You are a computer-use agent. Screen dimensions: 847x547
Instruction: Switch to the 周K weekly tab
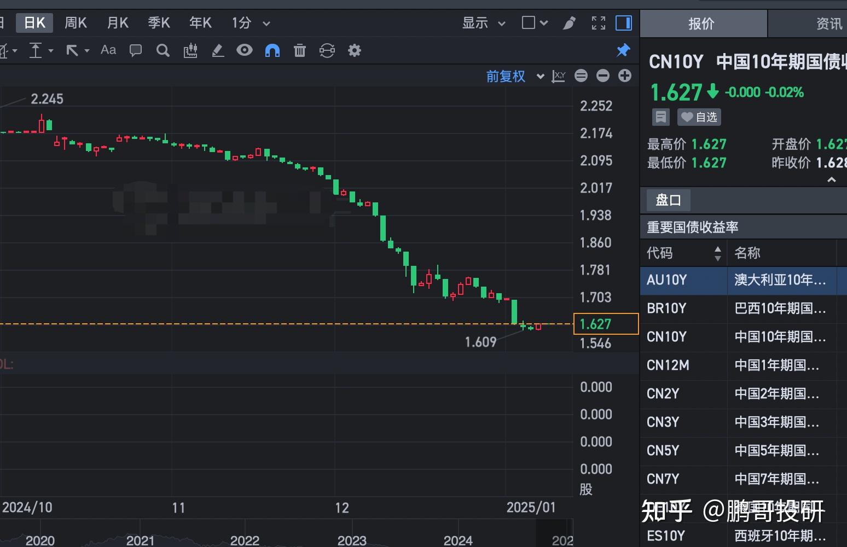(76, 23)
